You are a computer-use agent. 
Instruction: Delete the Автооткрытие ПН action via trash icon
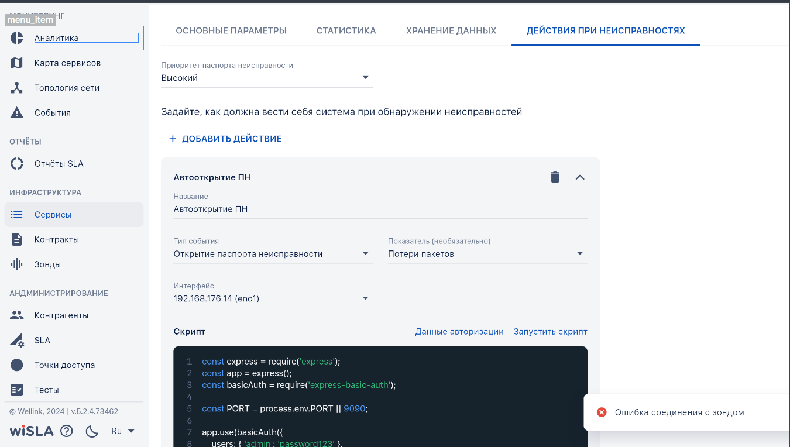[x=555, y=177]
